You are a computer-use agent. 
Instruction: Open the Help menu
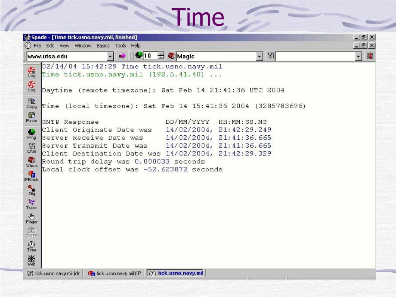[136, 46]
